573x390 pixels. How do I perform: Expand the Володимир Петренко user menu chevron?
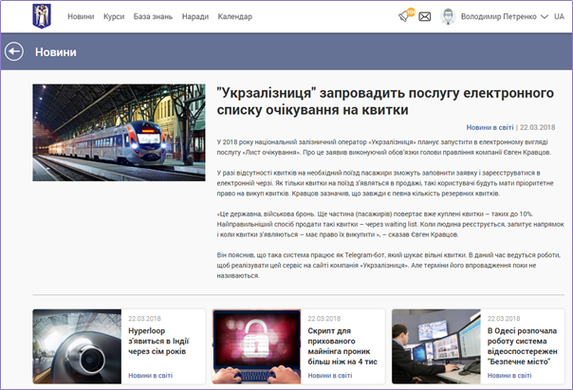[544, 17]
